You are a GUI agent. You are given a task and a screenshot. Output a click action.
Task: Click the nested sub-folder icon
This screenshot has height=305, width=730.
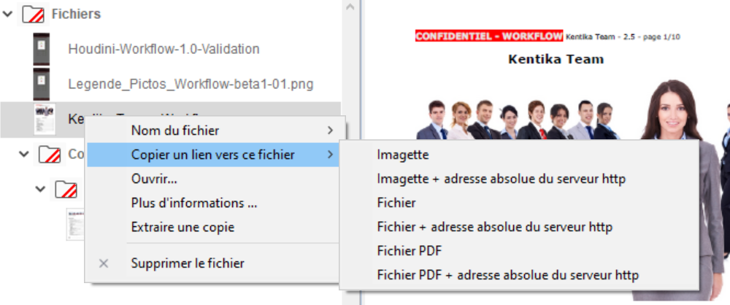click(66, 190)
